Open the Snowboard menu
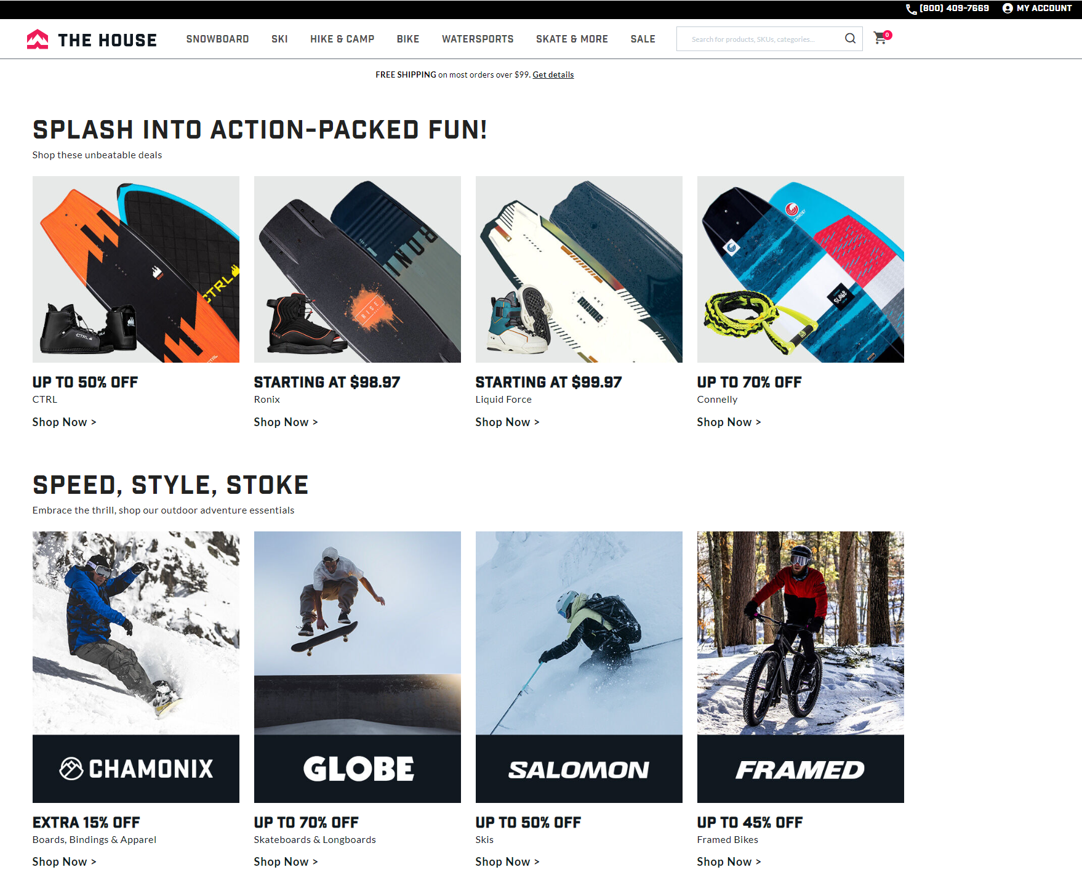 [217, 39]
